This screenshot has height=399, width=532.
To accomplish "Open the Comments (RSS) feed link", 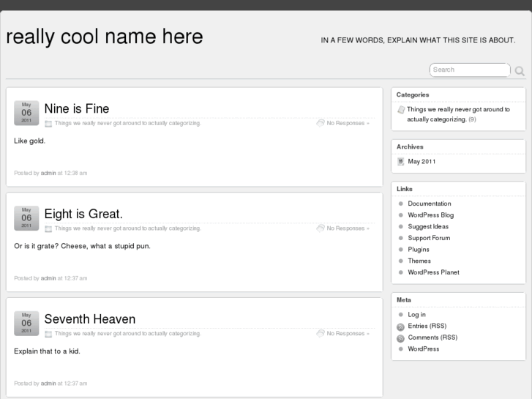I will (x=433, y=338).
